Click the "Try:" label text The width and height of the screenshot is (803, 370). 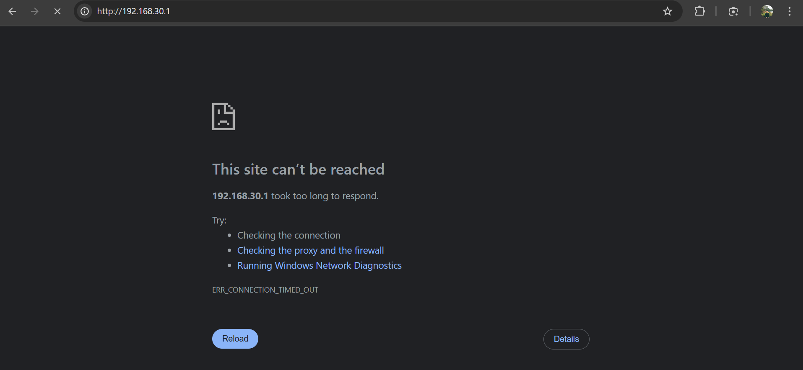(219, 220)
